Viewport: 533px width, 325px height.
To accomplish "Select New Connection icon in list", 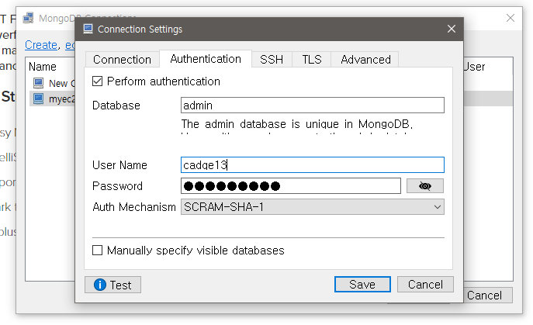I will pos(38,83).
